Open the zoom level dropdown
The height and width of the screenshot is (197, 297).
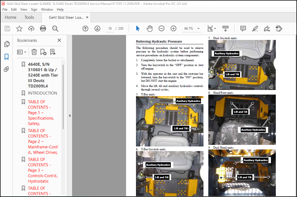[198, 29]
